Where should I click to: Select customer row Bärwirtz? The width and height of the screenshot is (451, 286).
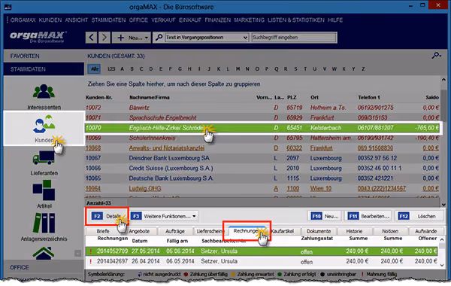[262, 108]
